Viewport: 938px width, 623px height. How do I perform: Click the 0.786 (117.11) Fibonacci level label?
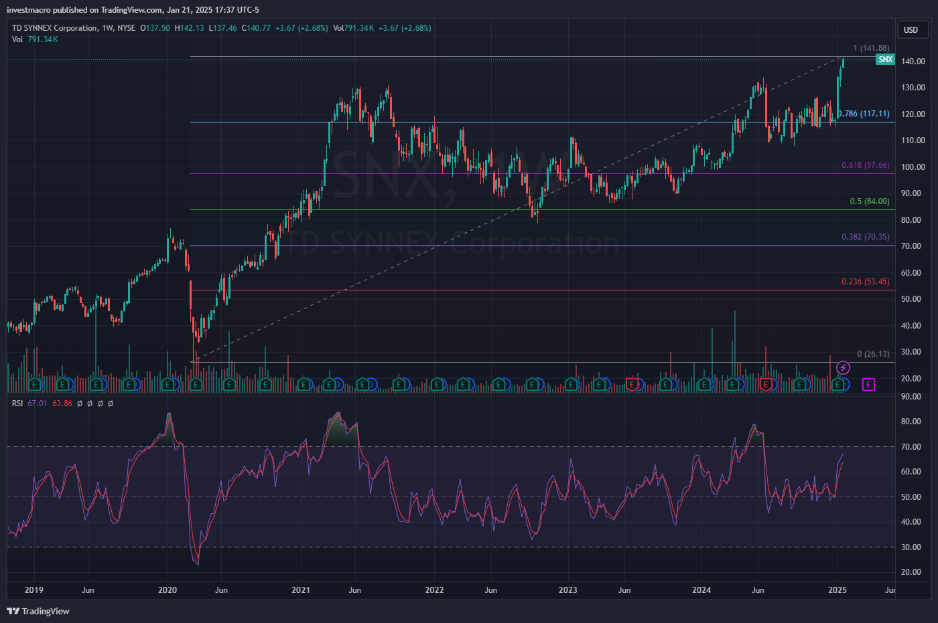864,114
